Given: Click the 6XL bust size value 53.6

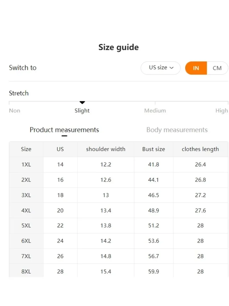Looking at the screenshot, I should click(x=154, y=241).
